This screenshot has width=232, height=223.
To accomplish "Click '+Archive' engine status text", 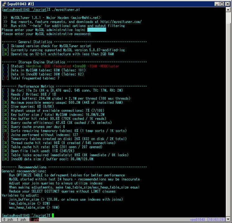I will (34, 66).
